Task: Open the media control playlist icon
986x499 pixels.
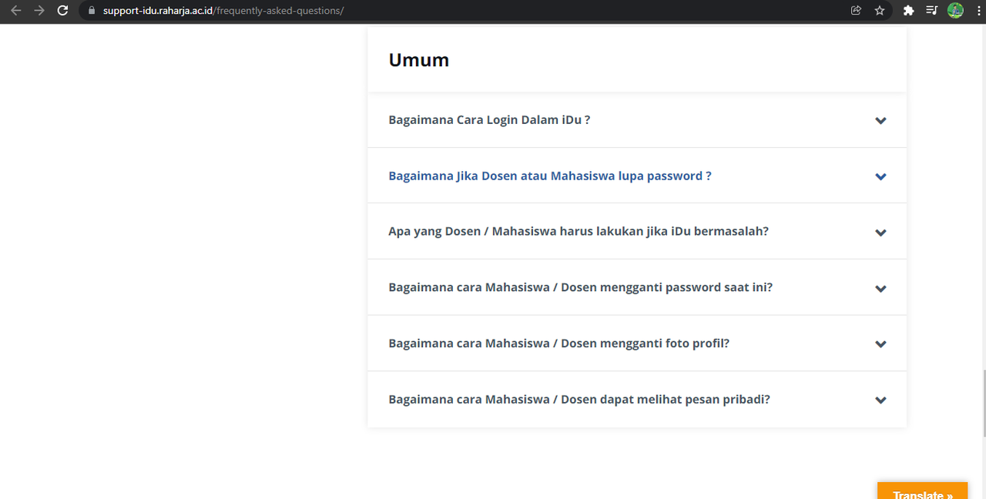Action: [x=931, y=11]
